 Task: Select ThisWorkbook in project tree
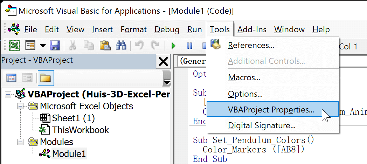tap(81, 130)
